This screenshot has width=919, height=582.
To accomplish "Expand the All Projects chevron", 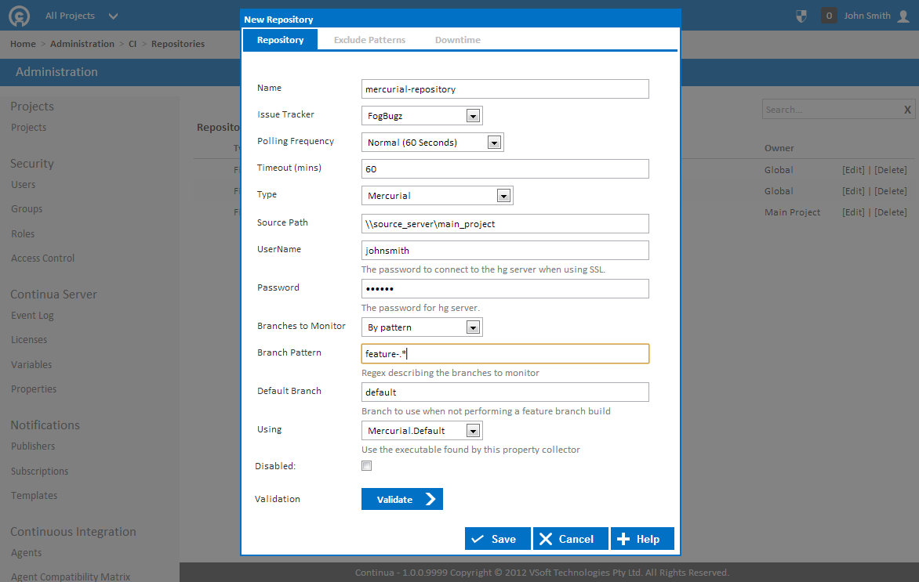I will (x=113, y=16).
